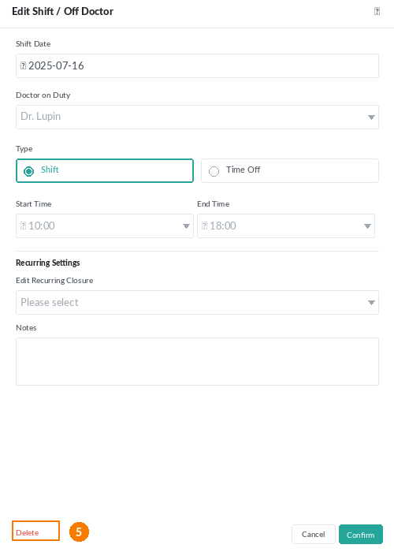Click into the Notes text area

point(197,361)
